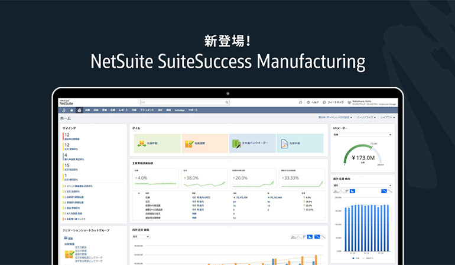Click the リマインダ portlet heading
Image resolution: width=455 pixels, height=265 pixels.
69,128
